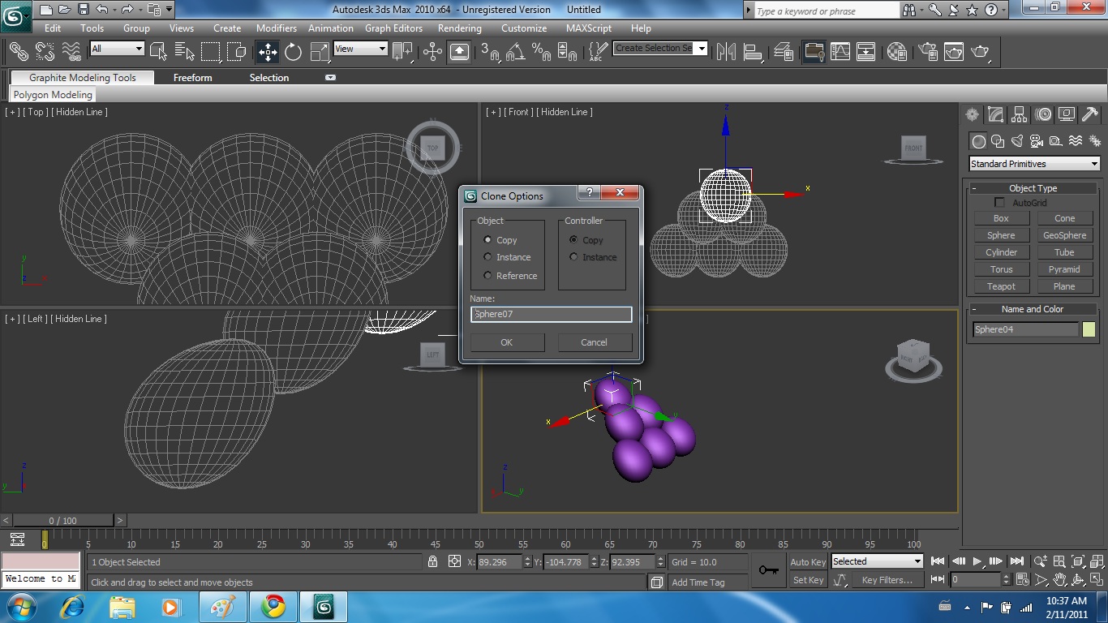Select Instance under Object group
The width and height of the screenshot is (1108, 623).
pos(487,257)
